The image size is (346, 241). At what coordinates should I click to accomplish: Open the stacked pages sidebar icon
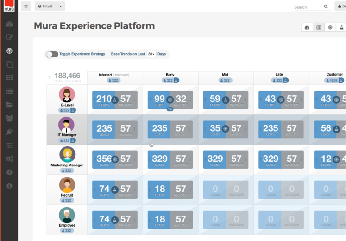tap(9, 64)
